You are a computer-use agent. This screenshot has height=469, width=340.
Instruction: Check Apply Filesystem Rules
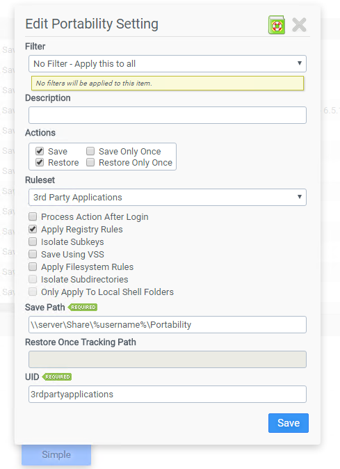[x=33, y=267]
